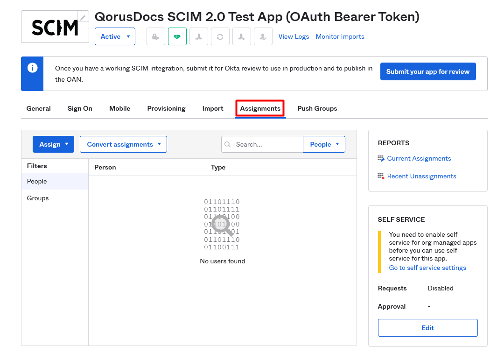Click the magnifier icon in the search box
Viewport: 497px width, 353px height.
[x=228, y=144]
